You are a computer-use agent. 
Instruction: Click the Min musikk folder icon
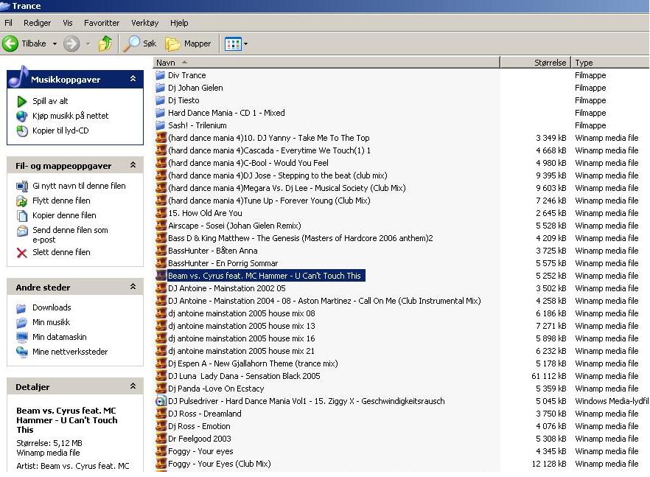[21, 323]
